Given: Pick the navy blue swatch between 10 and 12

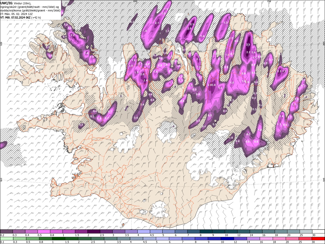Looking at the screenshot, I should (x=227, y=239).
